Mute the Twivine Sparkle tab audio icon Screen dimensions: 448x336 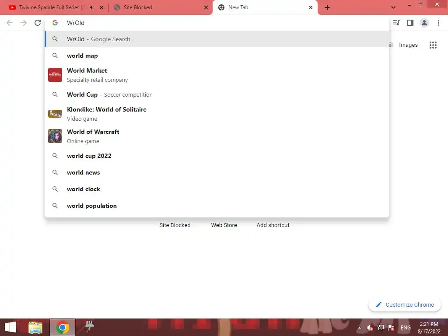click(x=92, y=7)
